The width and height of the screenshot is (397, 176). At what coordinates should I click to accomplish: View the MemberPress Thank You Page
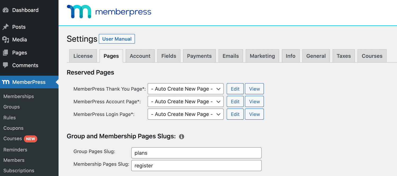(254, 89)
